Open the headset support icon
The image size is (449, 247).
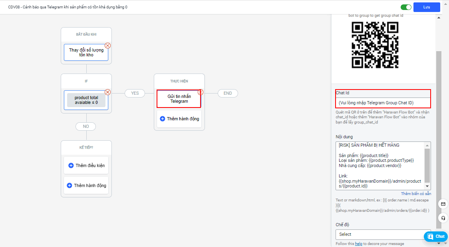click(x=443, y=218)
